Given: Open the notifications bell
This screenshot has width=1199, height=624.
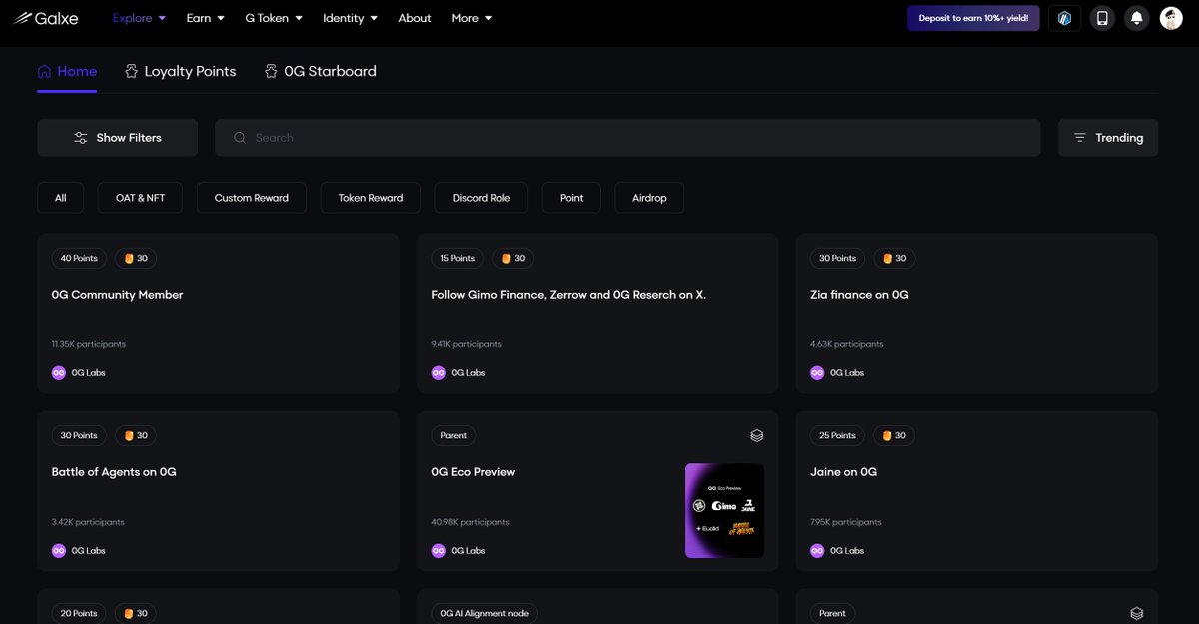Looking at the screenshot, I should pyautogui.click(x=1136, y=18).
